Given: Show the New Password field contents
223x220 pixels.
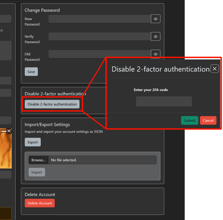Looking at the screenshot, I should (155, 19).
